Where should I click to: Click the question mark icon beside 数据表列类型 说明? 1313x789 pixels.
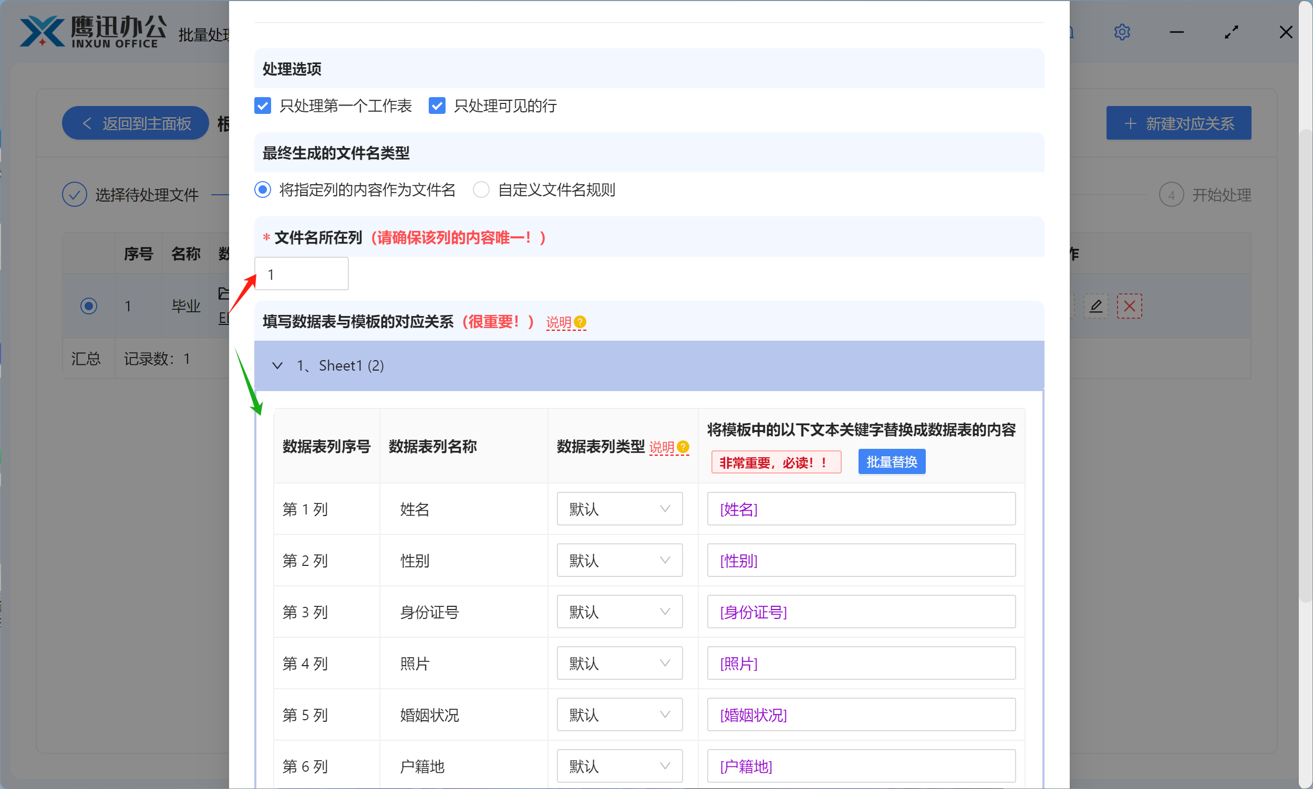pos(683,447)
